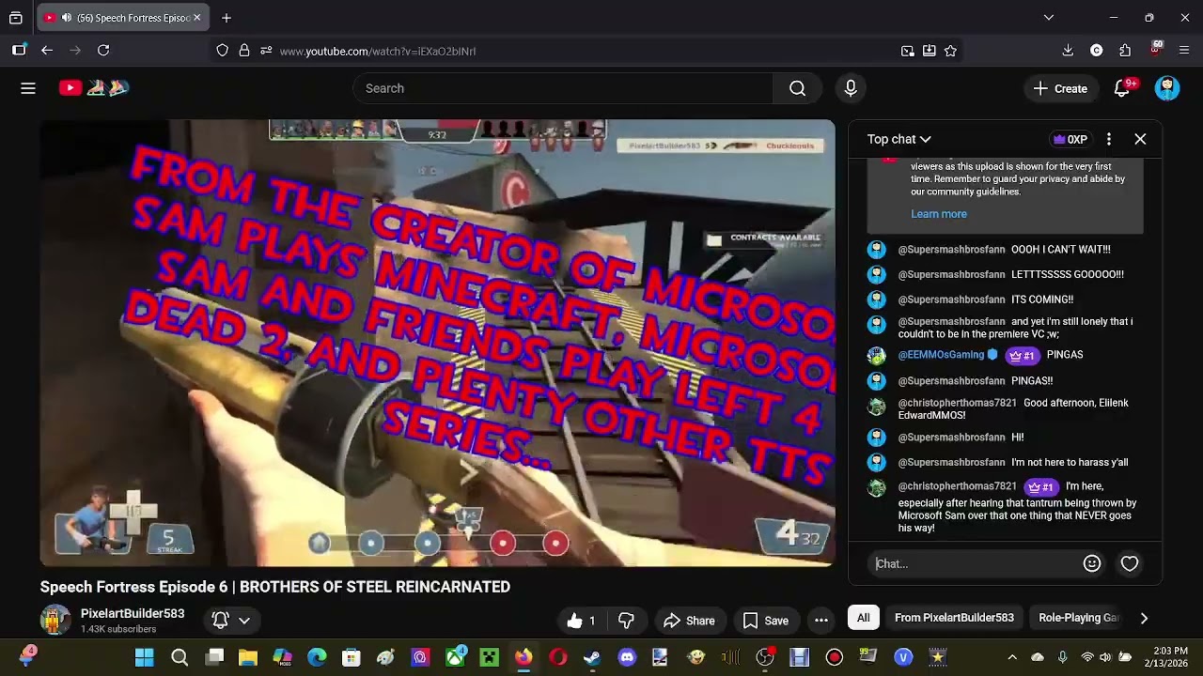The height and width of the screenshot is (676, 1203).
Task: Like the video with thumbs up
Action: point(581,621)
